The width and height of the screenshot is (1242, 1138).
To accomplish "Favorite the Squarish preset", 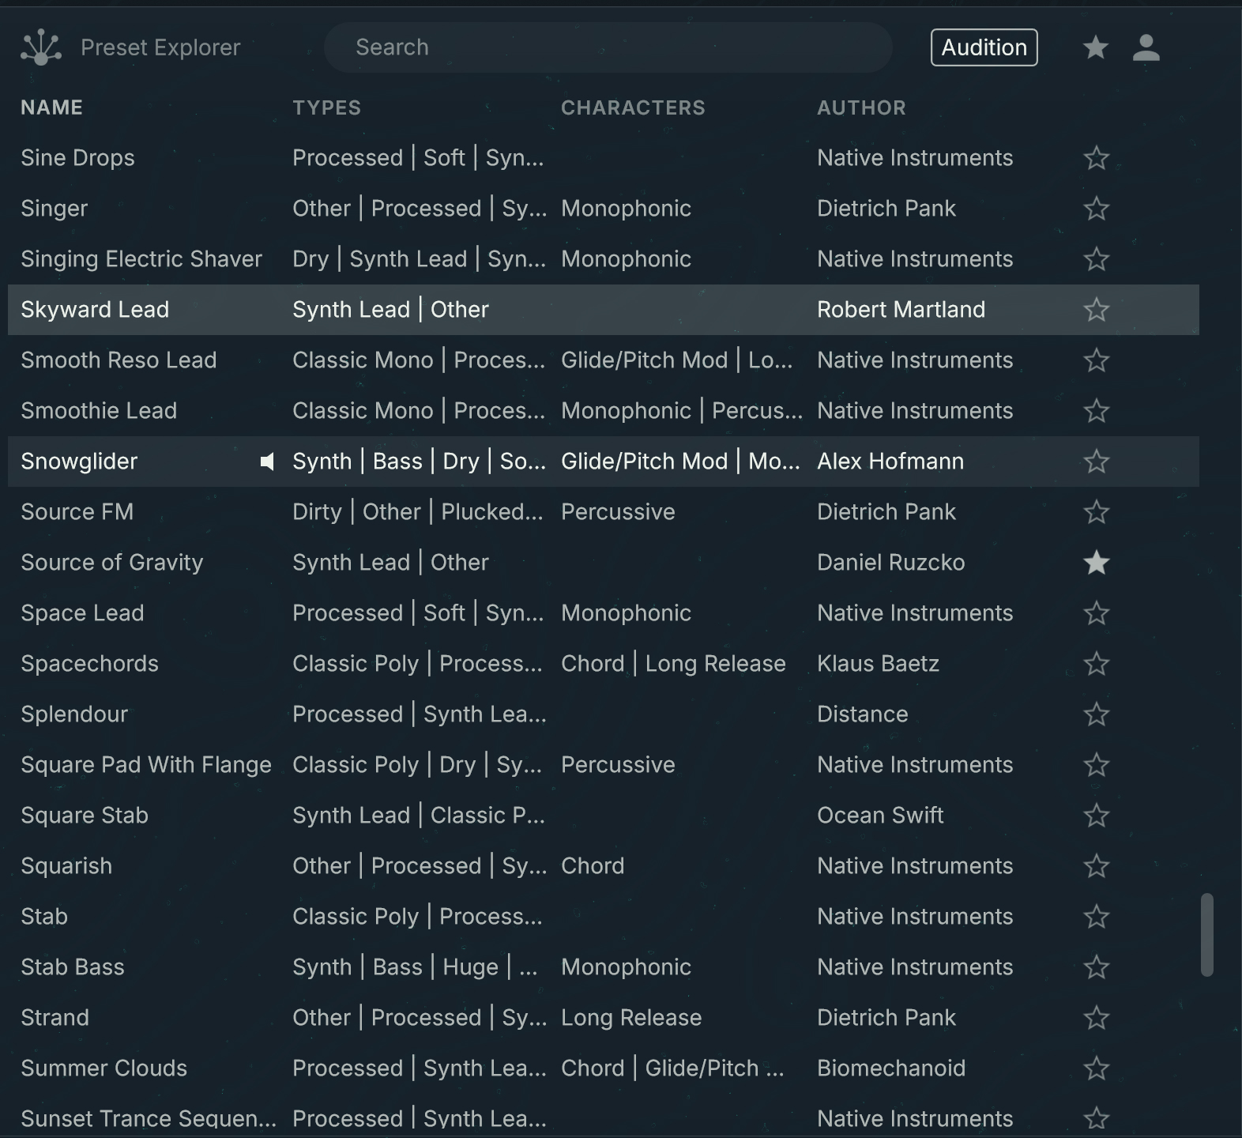I will tap(1097, 866).
